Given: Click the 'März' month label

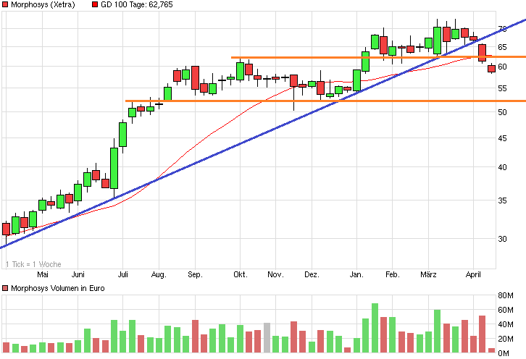Looking at the screenshot, I should coord(428,274).
